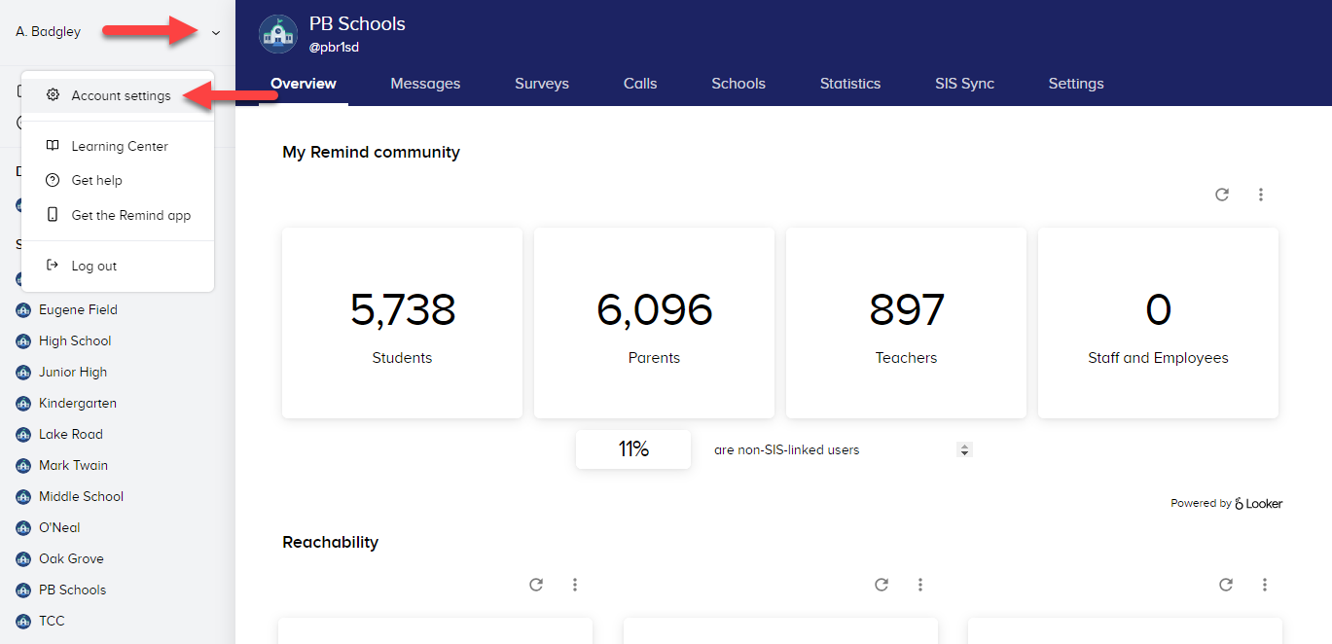
Task: Select PB Schools in the sidebar list
Action: click(x=72, y=590)
